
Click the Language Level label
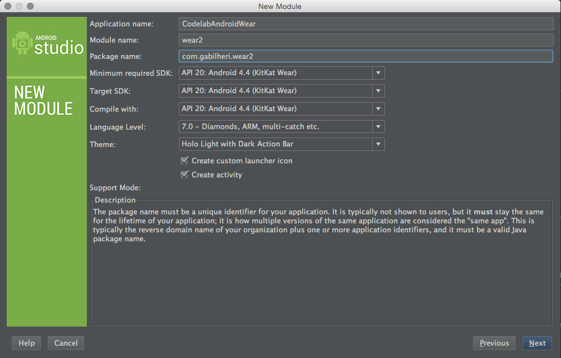click(117, 127)
